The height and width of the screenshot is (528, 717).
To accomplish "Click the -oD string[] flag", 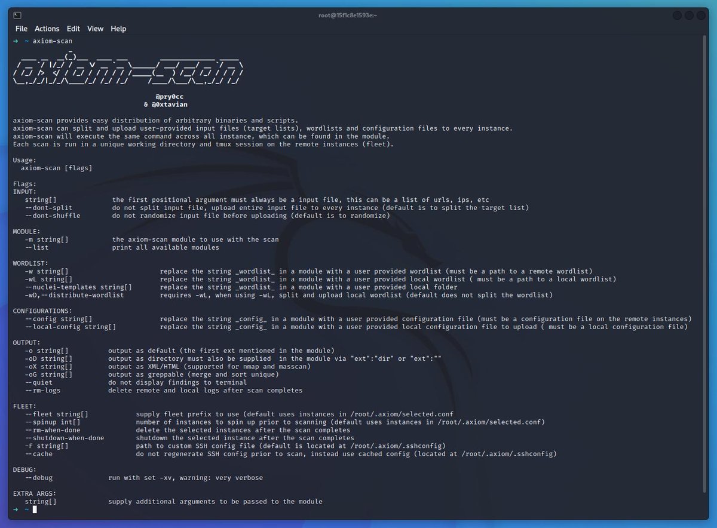I will point(48,358).
